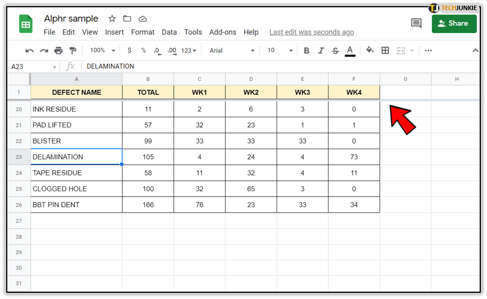Toggle strikethrough formatting
487x299 pixels.
point(336,50)
